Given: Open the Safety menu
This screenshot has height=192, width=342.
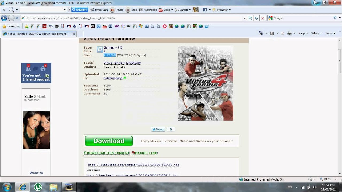Looking at the screenshot, I should [x=316, y=33].
